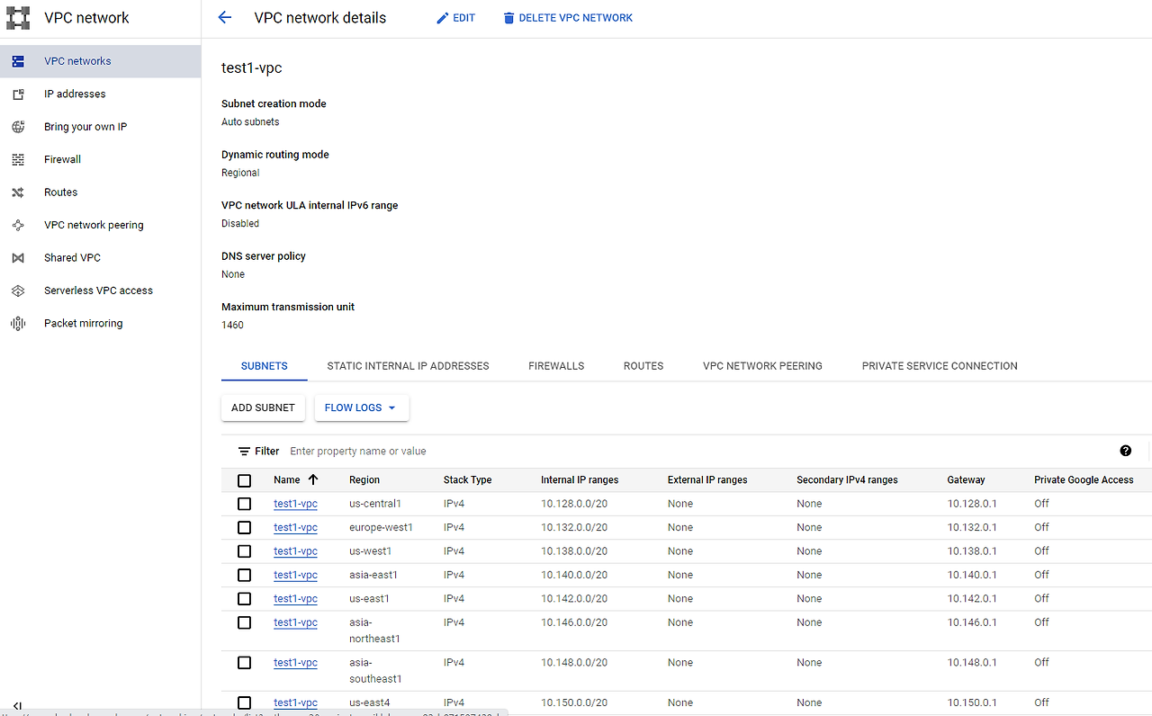This screenshot has width=1152, height=716.
Task: Open Firewall from the sidebar
Action: (x=100, y=160)
